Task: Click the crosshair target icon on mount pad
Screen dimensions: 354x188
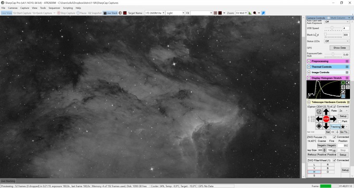Action: point(319,126)
